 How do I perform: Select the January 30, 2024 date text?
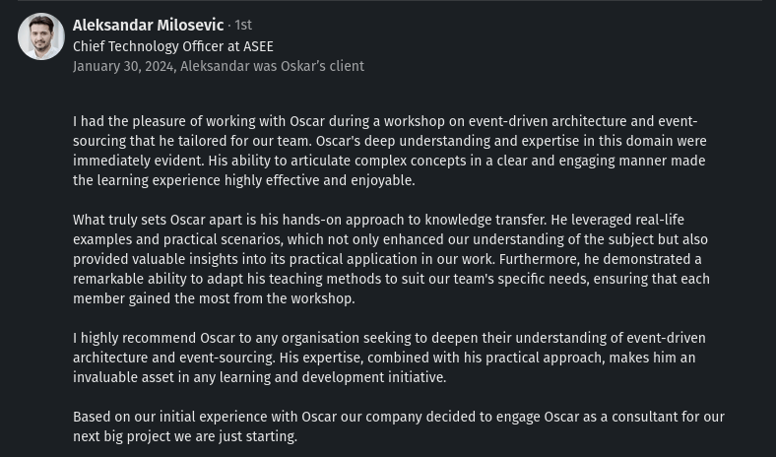point(123,66)
